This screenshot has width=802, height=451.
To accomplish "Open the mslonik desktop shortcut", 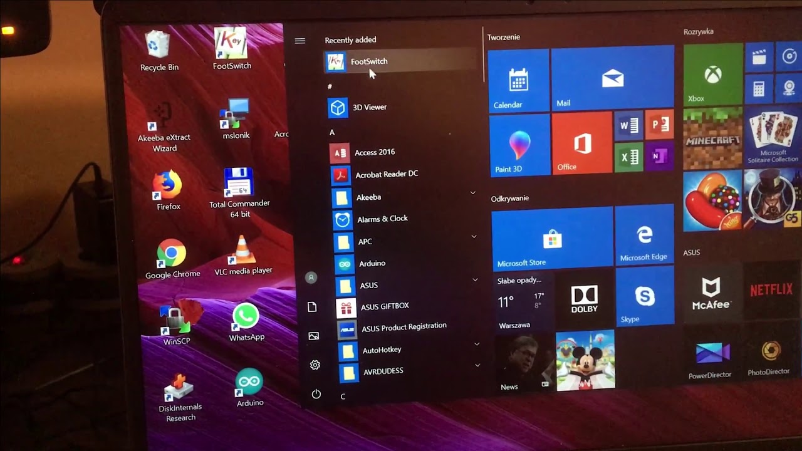I will point(236,119).
